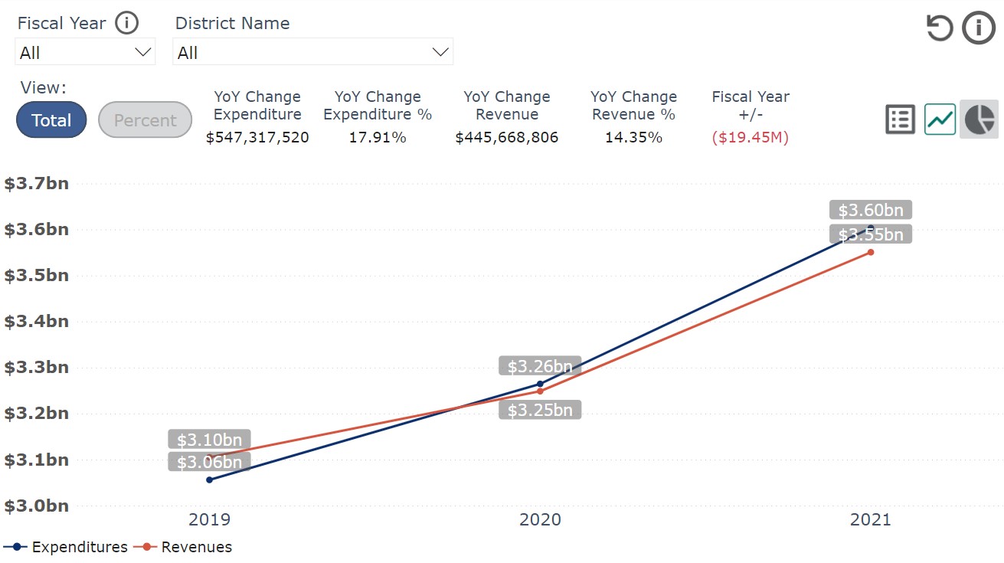This screenshot has height=563, width=1004.
Task: Click the Fiscal Year dropdown chevron arrow
Action: (x=143, y=52)
